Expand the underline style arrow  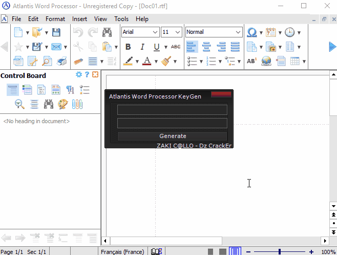tap(166, 47)
